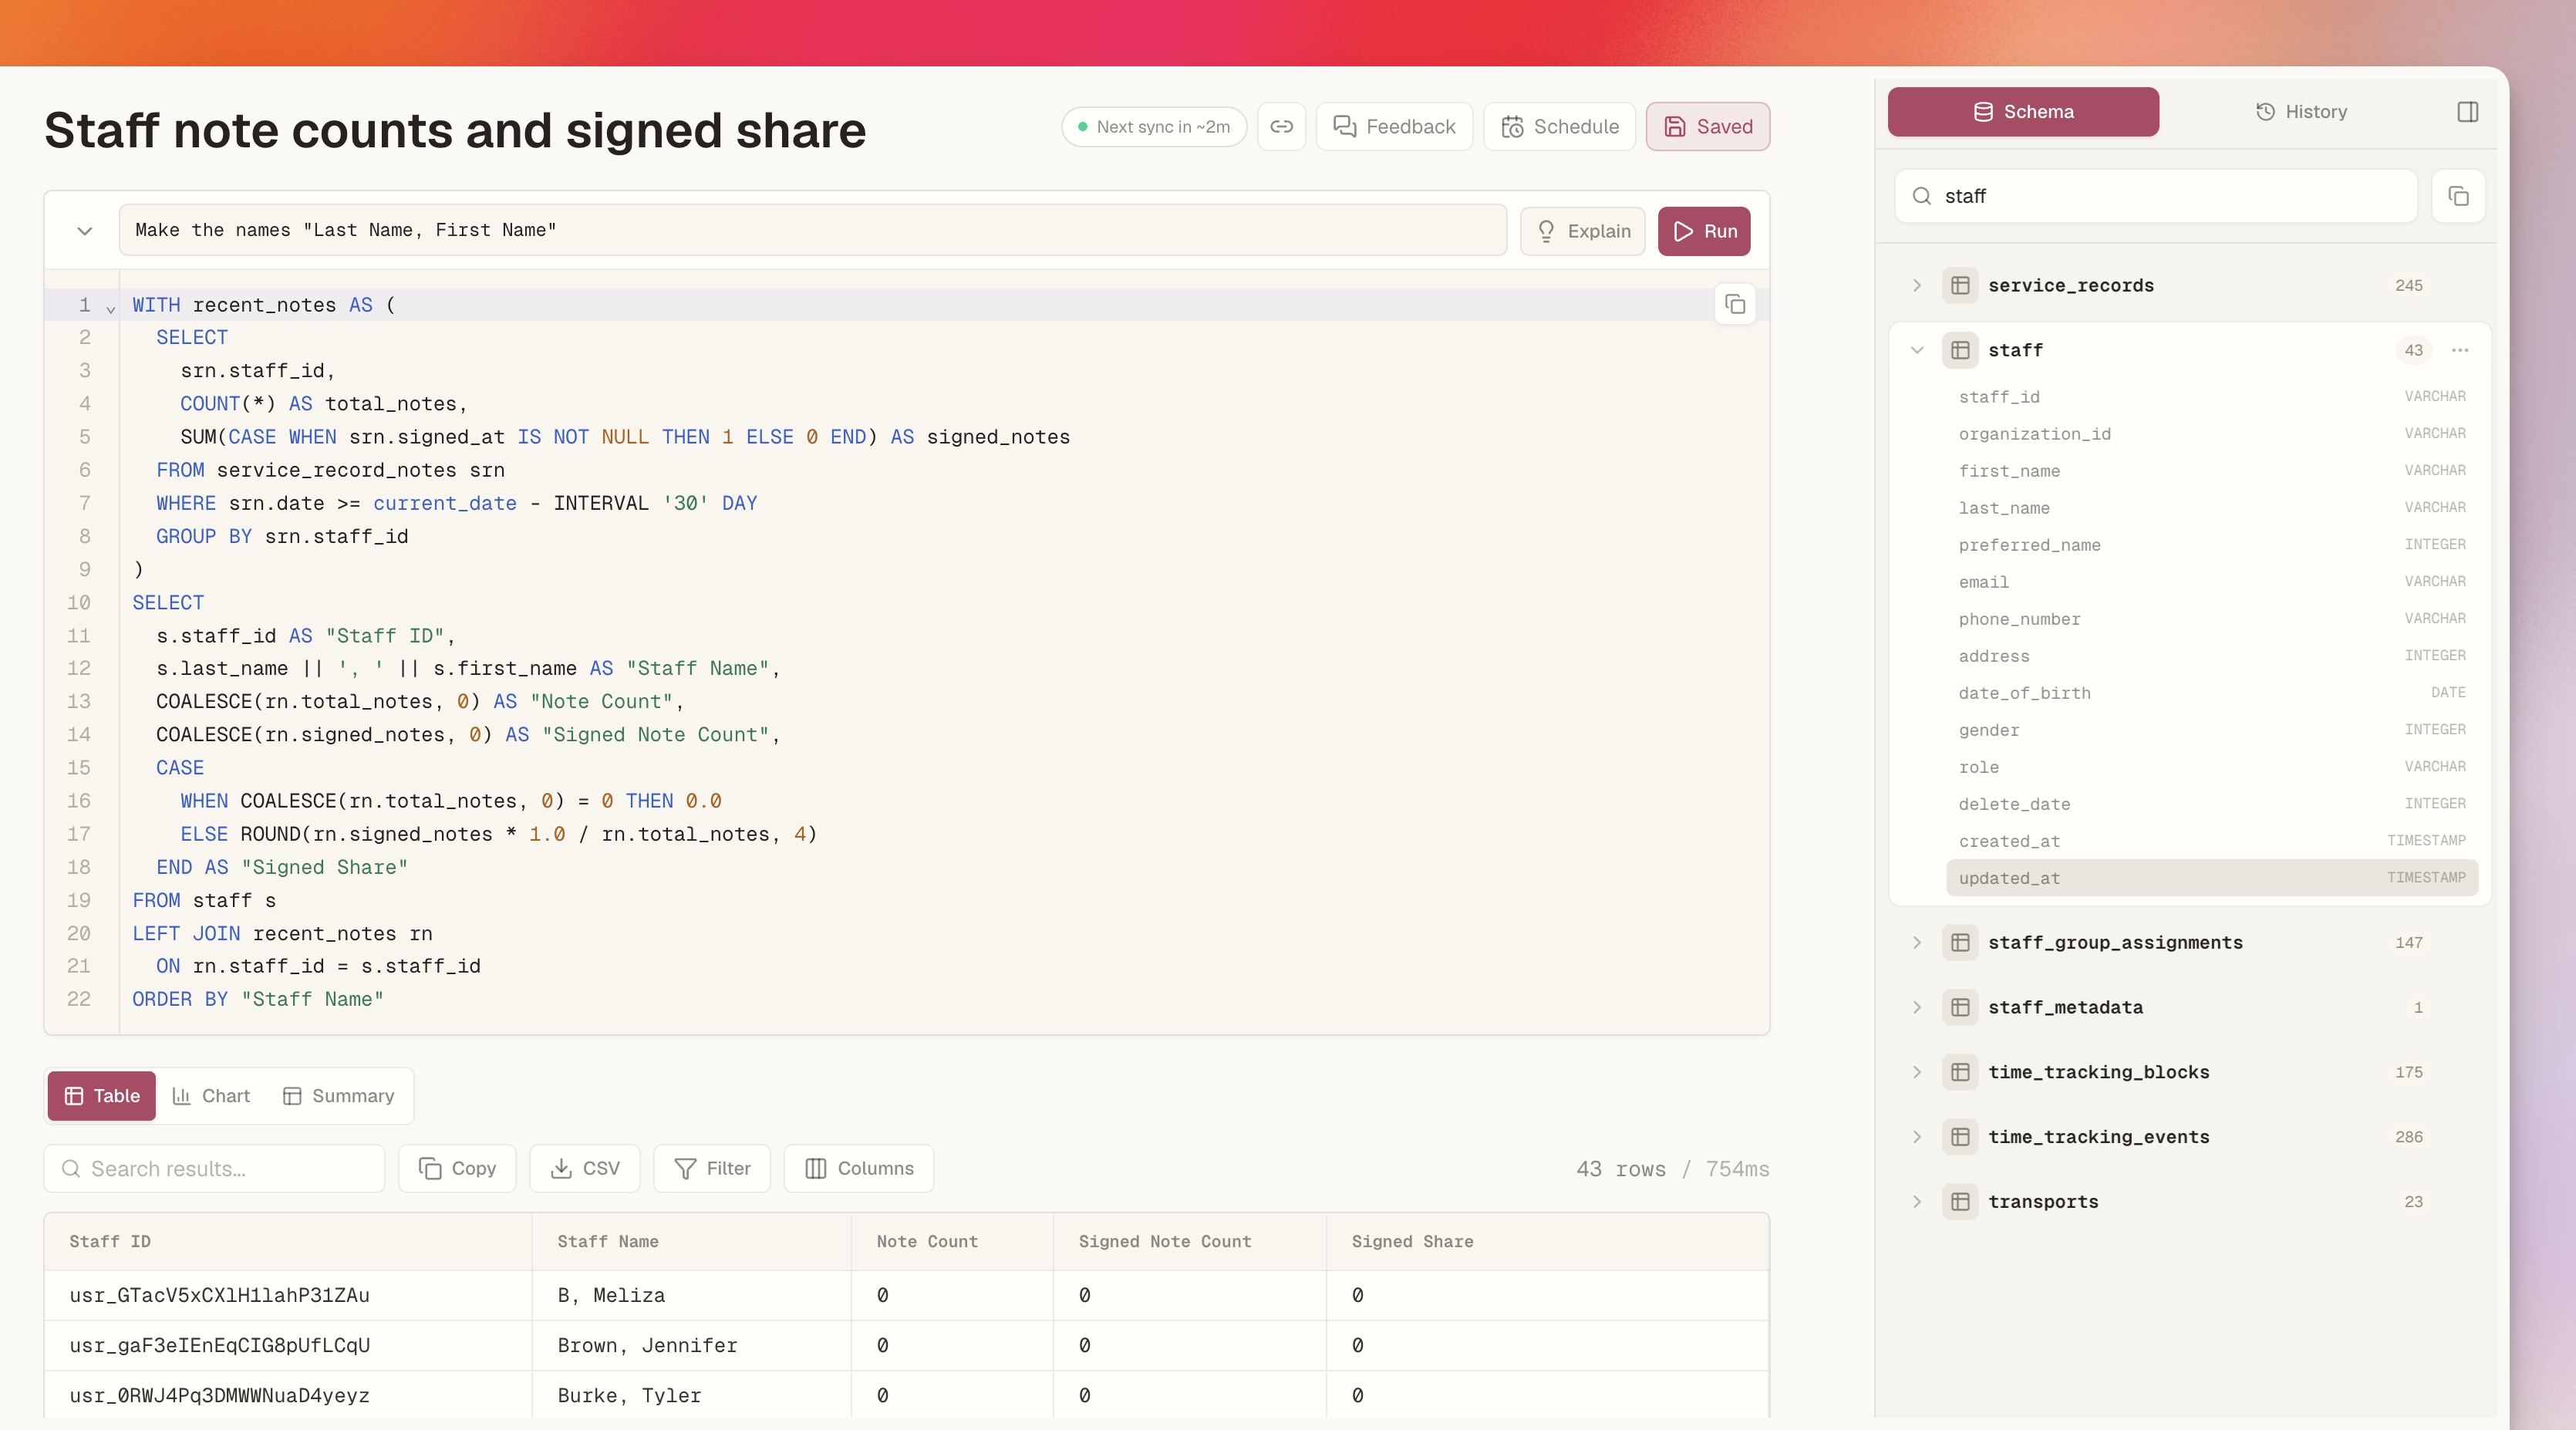
Task: Click the transports table icon
Action: coord(1960,1202)
